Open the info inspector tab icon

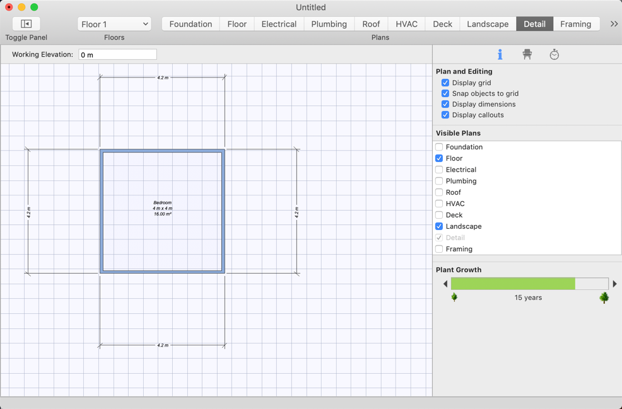[500, 55]
